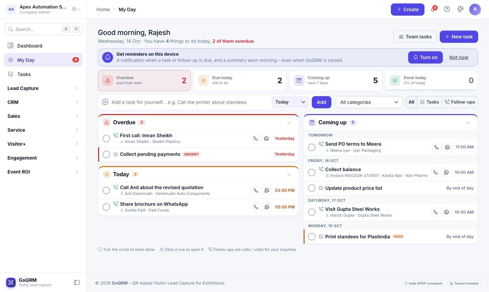Tick Share brochure on WhatsApp circle

pyautogui.click(x=106, y=207)
